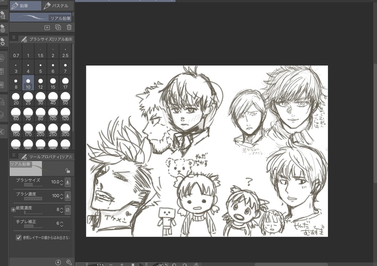Switch to the パステル sub tool tab

[58, 6]
